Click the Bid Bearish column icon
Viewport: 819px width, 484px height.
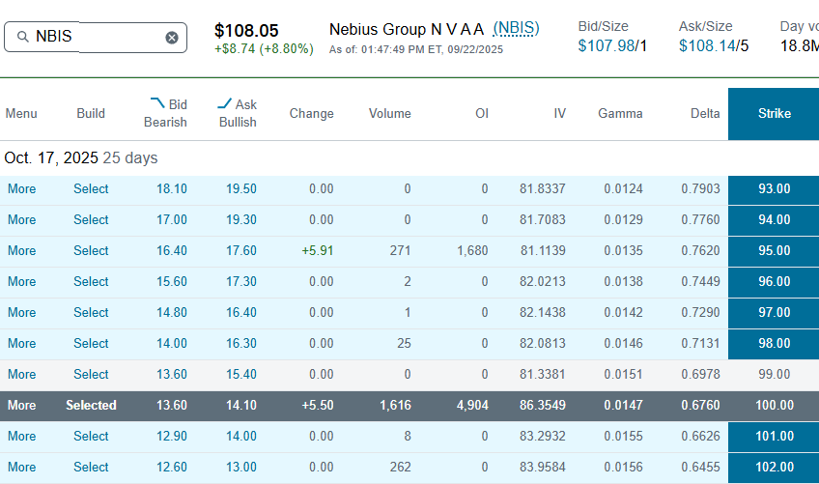point(157,102)
